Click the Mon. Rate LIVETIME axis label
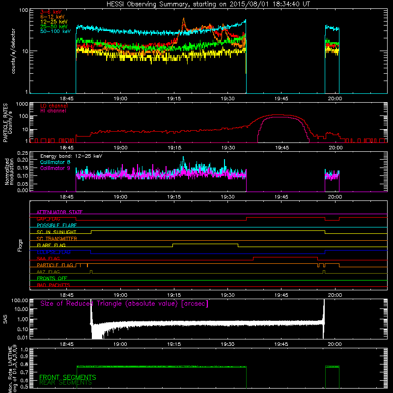393x393 pixels. point(13,369)
